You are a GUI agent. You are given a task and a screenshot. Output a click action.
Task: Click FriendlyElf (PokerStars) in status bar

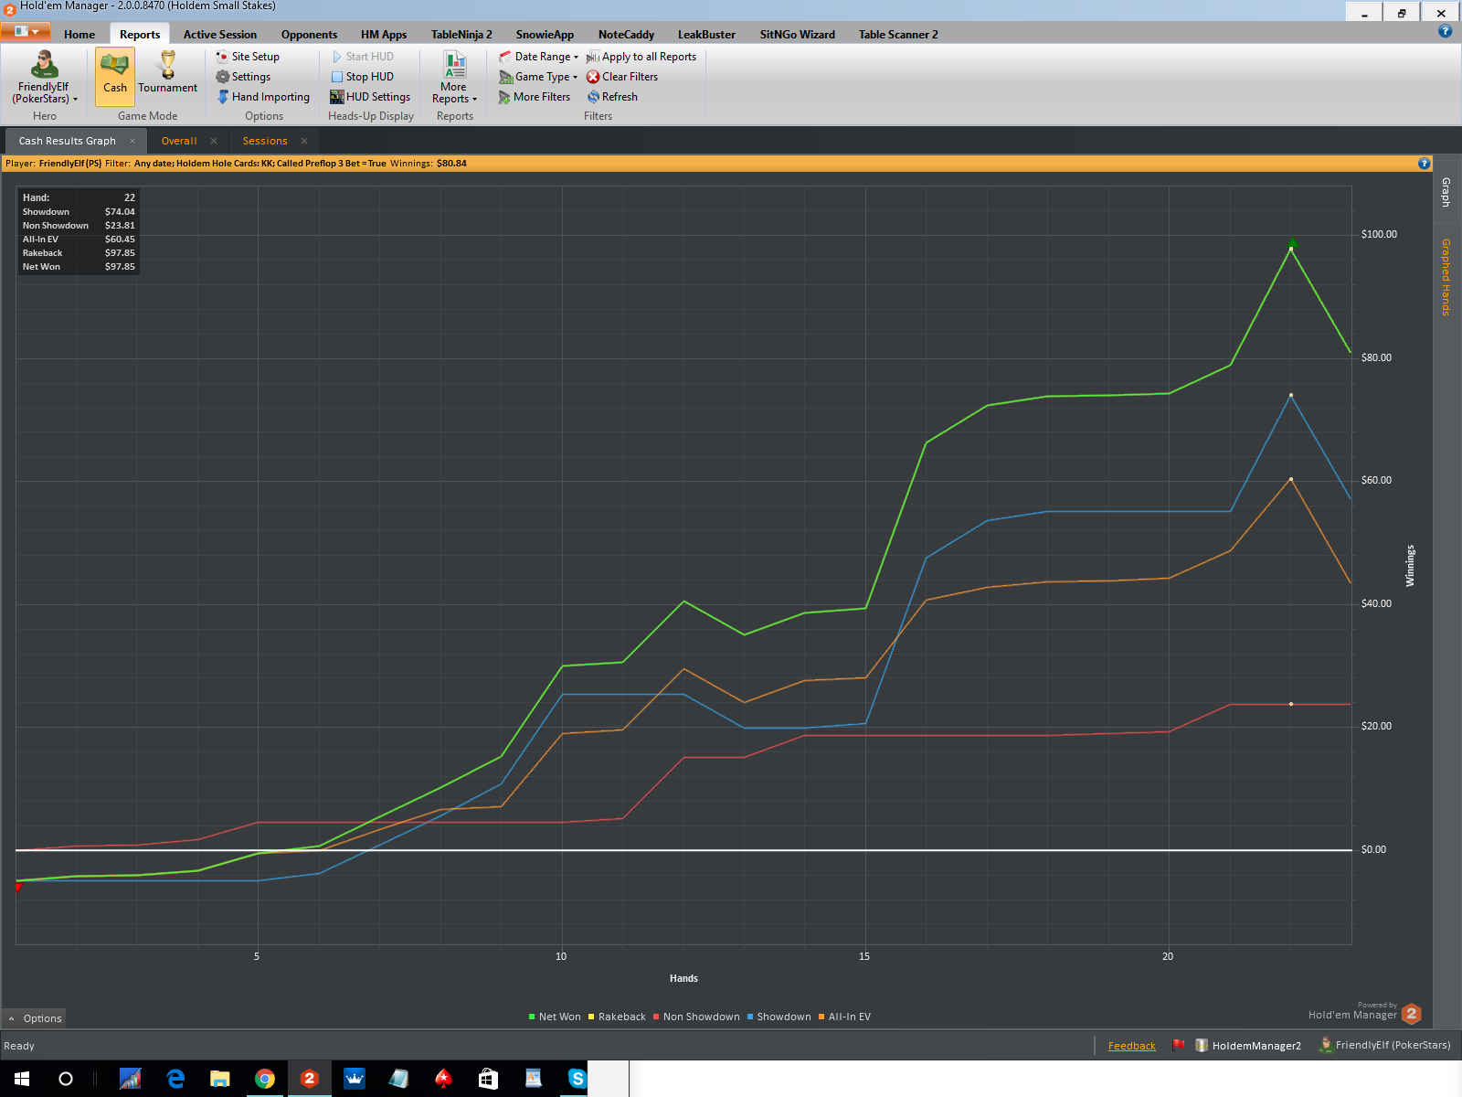[x=1384, y=1045]
